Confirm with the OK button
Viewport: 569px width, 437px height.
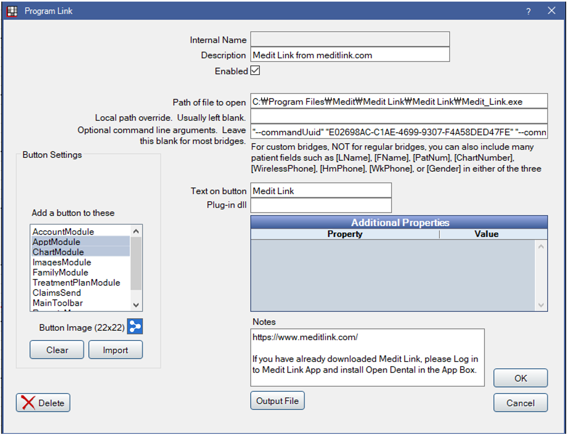(521, 378)
